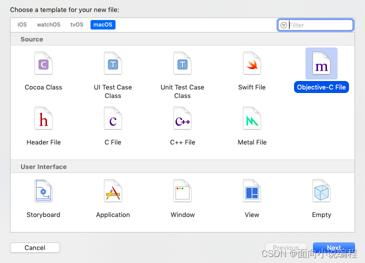Select the View interface template icon
This screenshot has width=365, height=263.
click(x=252, y=190)
